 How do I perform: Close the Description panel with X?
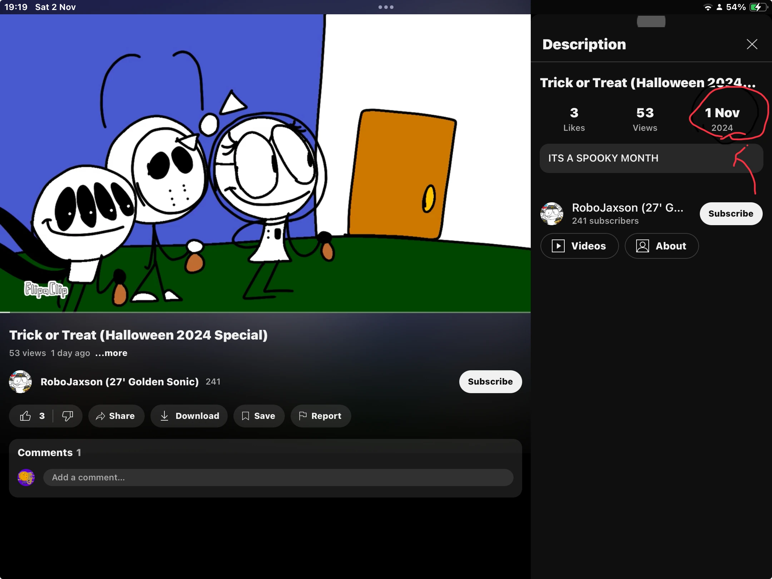click(752, 44)
